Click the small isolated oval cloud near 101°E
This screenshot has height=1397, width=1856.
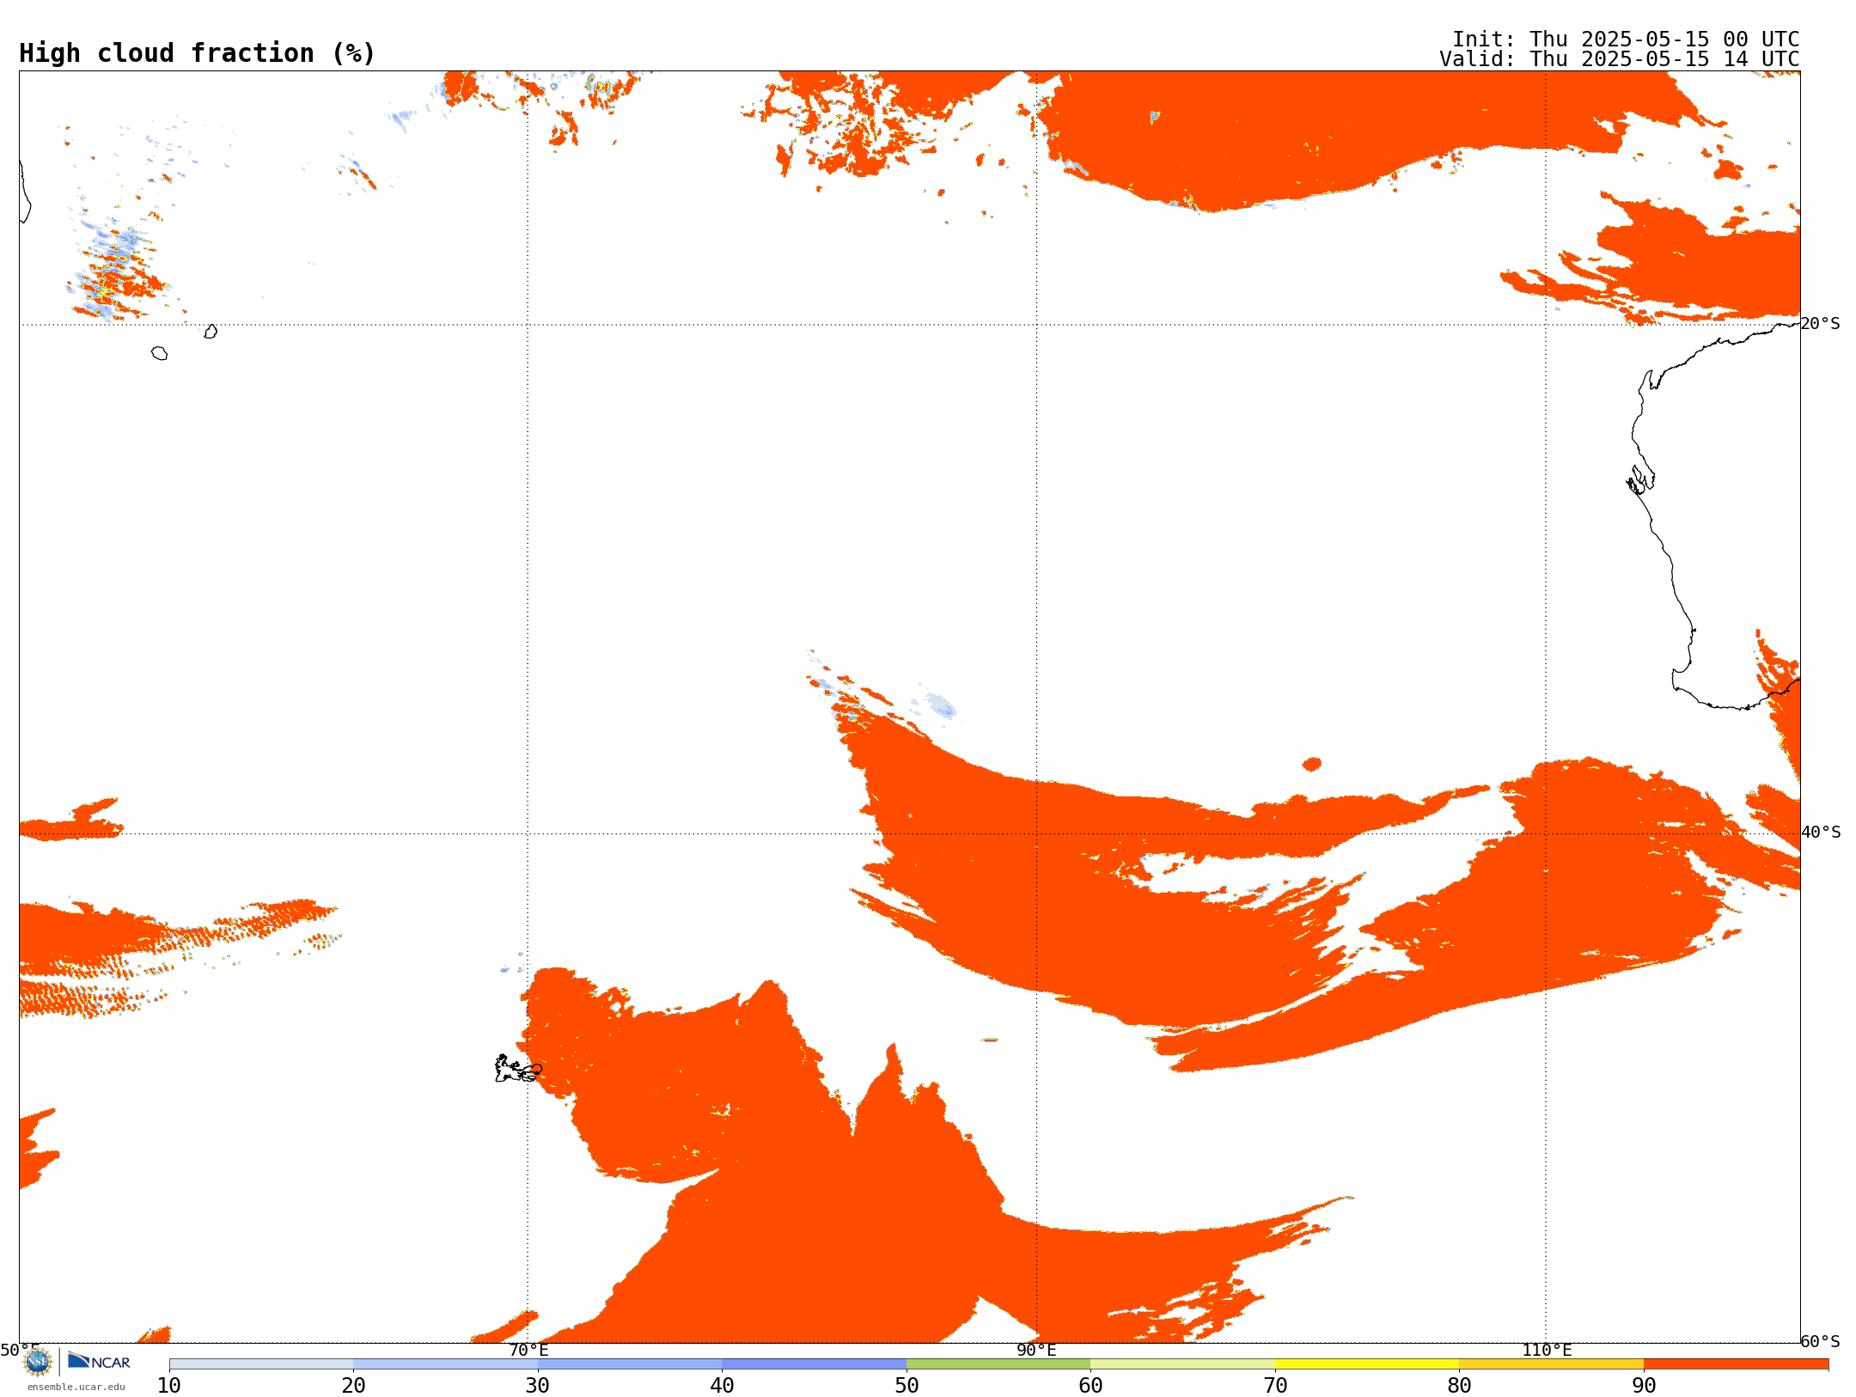(1311, 764)
